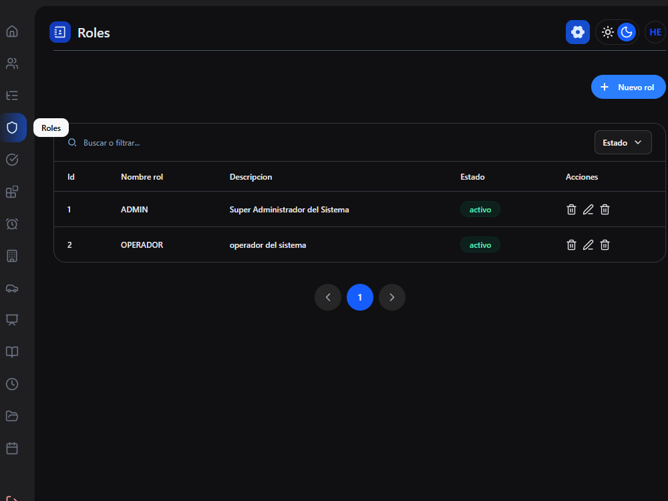This screenshot has width=668, height=501.
Task: Click the Buscar o filtrar search field
Action: [112, 143]
